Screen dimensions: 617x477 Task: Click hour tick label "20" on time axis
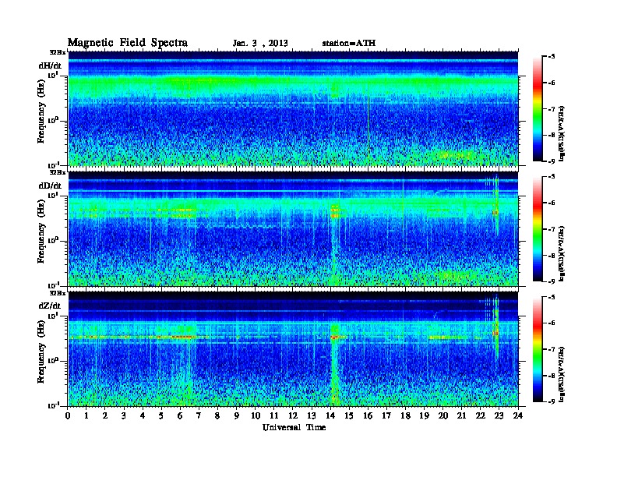[443, 415]
